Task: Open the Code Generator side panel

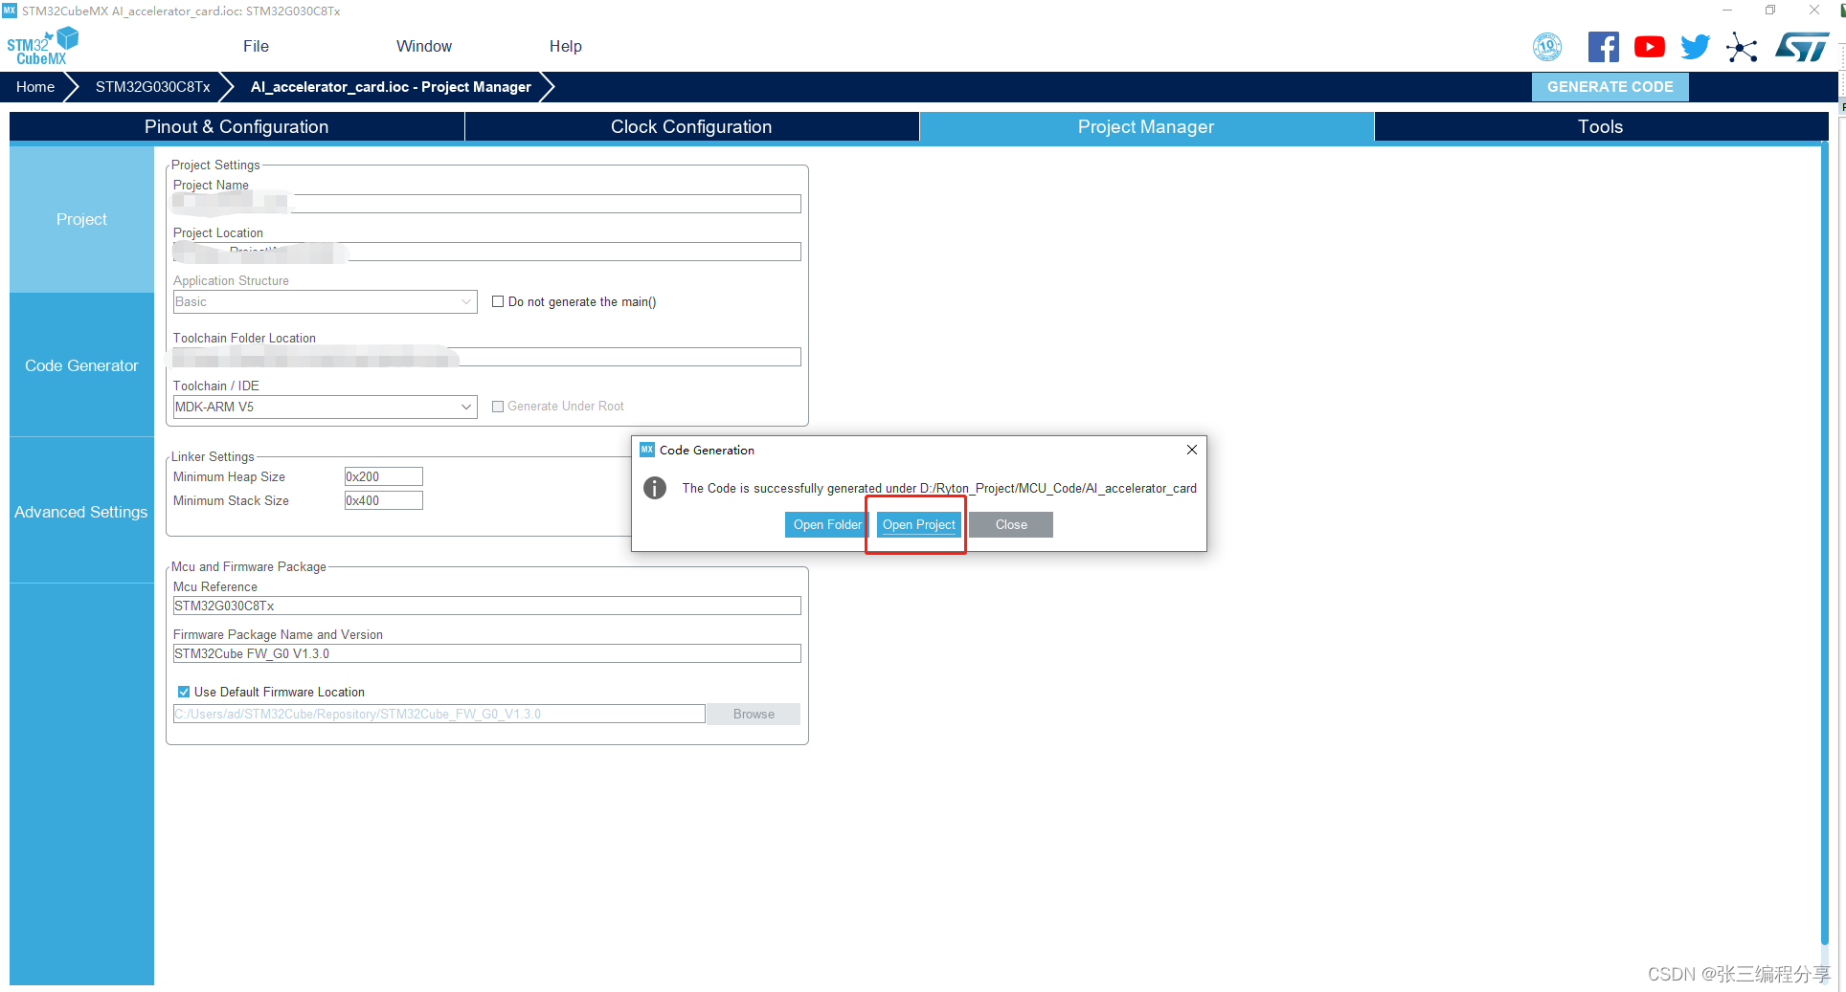Action: 81,365
